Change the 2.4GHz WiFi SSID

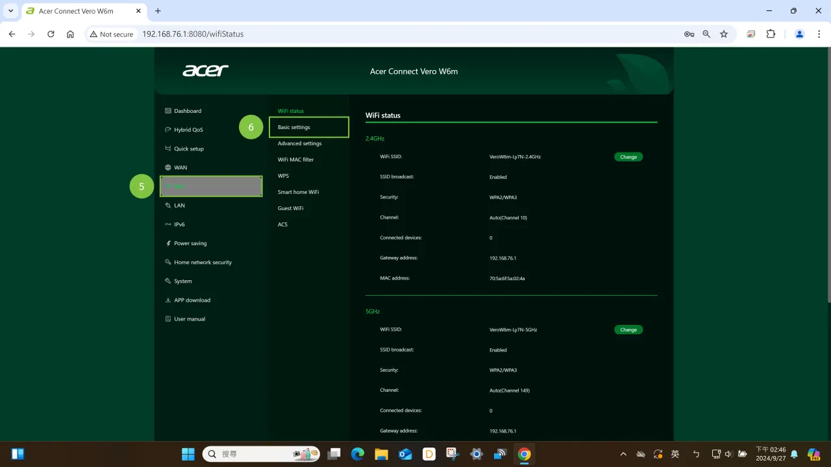pos(628,156)
